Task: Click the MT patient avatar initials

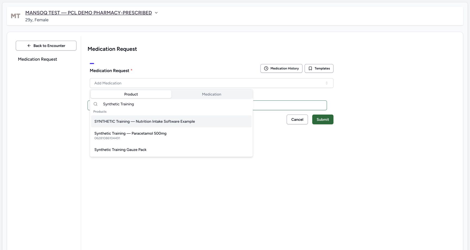Action: 16,16
